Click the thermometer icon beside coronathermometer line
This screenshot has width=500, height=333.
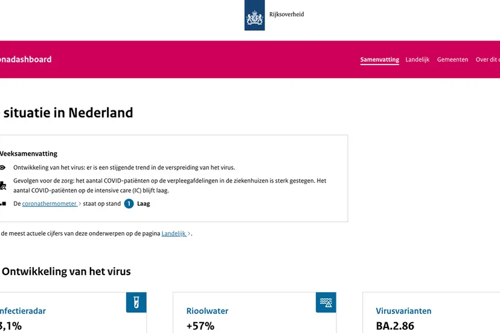3,204
